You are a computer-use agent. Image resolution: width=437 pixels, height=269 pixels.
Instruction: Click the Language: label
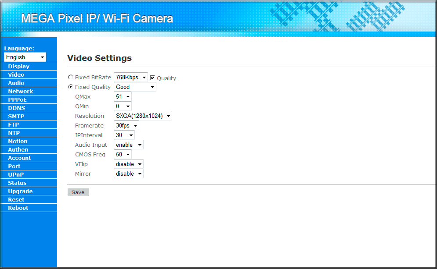[19, 48]
